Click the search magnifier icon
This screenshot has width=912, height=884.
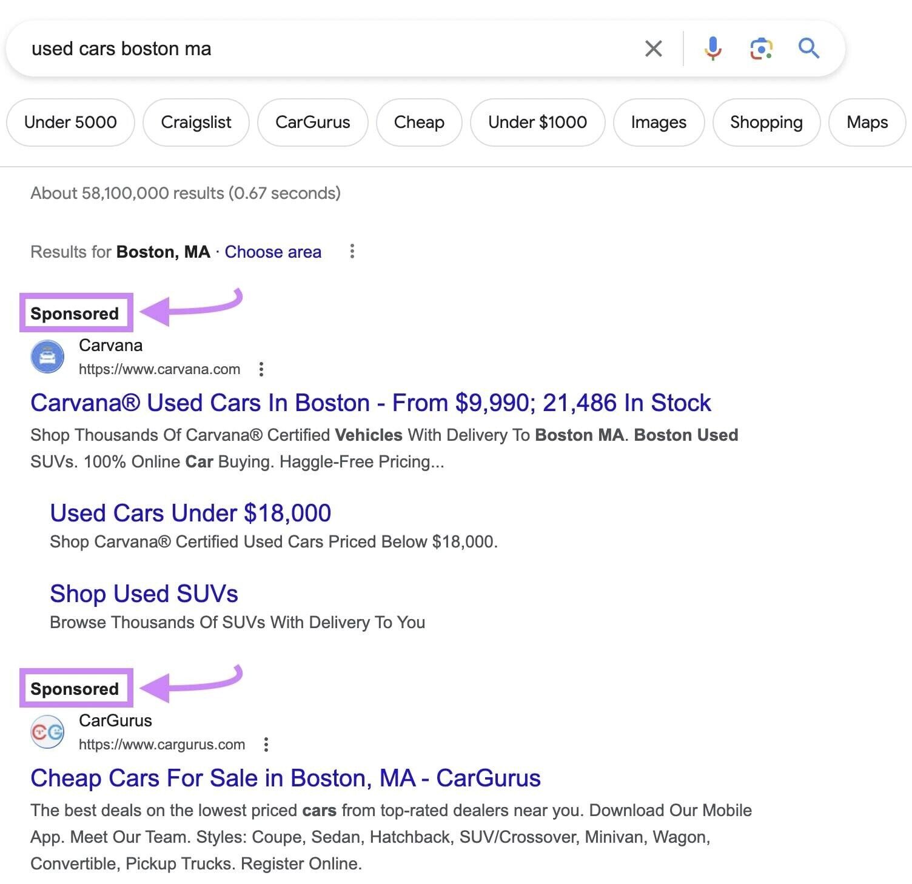(808, 48)
